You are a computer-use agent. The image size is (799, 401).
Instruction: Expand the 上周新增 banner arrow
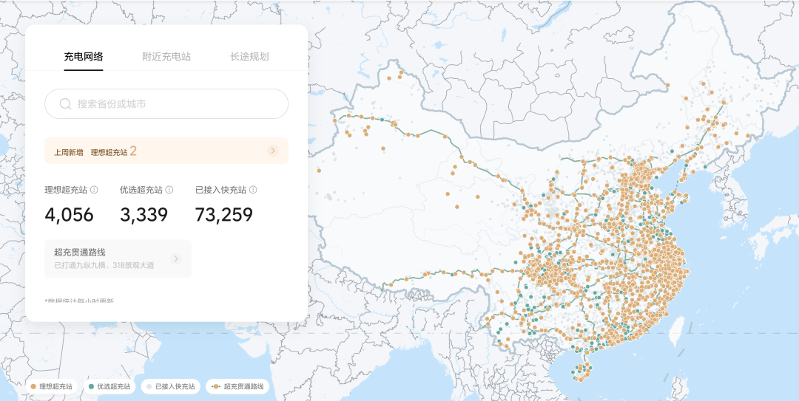pyautogui.click(x=272, y=151)
